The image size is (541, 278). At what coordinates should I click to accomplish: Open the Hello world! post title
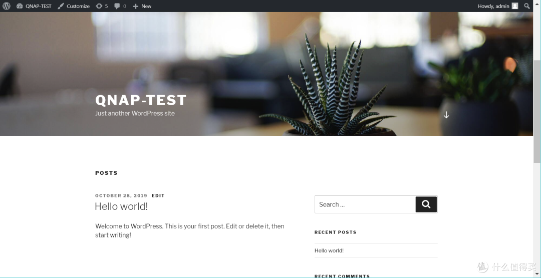point(121,206)
